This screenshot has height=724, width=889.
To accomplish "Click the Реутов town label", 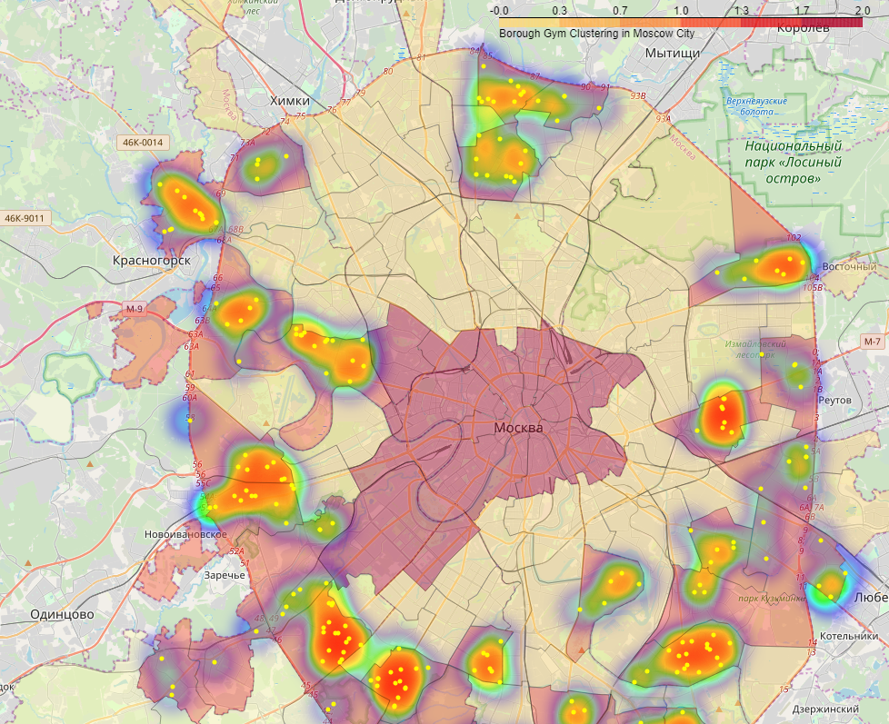I will [x=835, y=400].
